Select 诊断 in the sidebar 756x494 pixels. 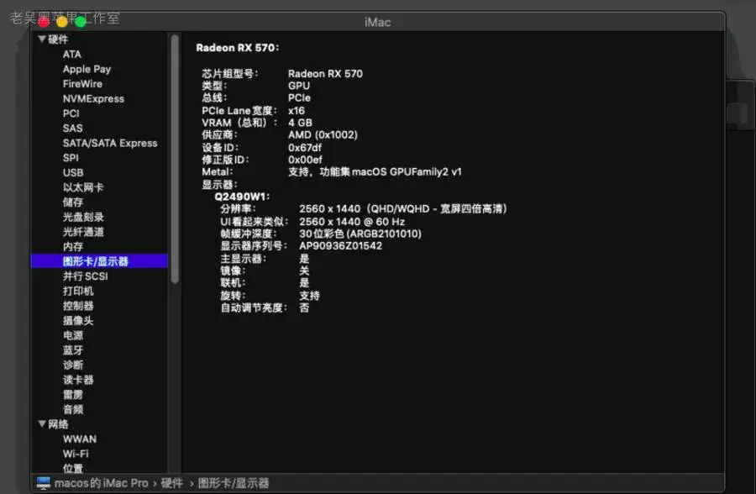73,365
